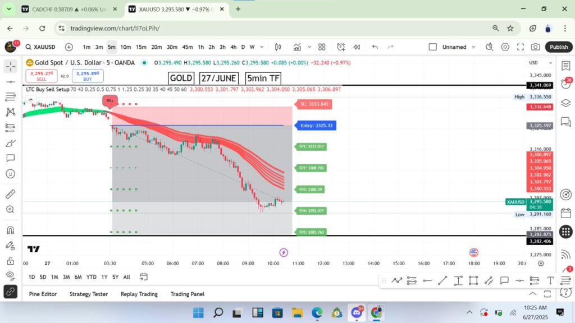Click the blue BUY price button

click(88, 76)
